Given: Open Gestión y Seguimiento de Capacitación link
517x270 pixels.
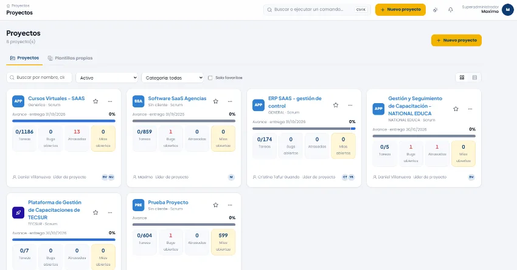Looking at the screenshot, I should pyautogui.click(x=415, y=106).
